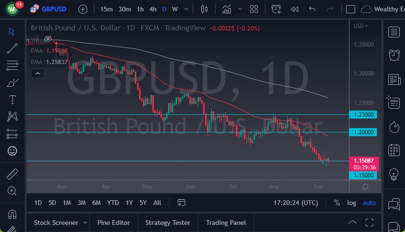Toggle the auto scale option
405x232 pixels.
point(369,203)
